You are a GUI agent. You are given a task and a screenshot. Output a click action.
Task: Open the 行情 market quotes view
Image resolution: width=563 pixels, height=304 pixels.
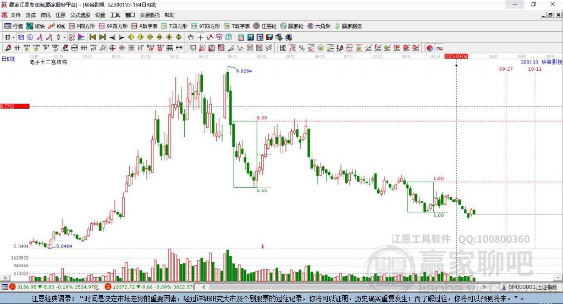coord(13,26)
